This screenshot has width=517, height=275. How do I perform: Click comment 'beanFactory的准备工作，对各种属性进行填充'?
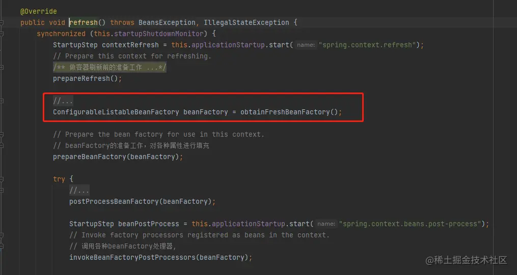131,146
